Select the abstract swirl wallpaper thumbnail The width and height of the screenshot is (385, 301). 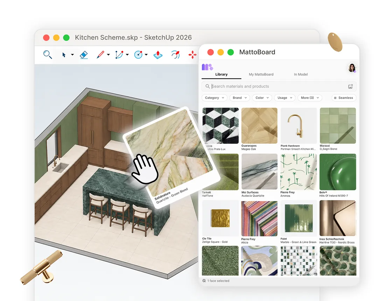tap(259, 261)
